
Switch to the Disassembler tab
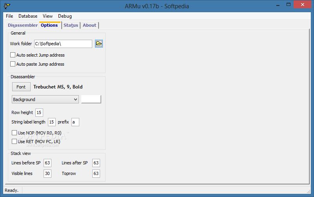pyautogui.click(x=23, y=25)
